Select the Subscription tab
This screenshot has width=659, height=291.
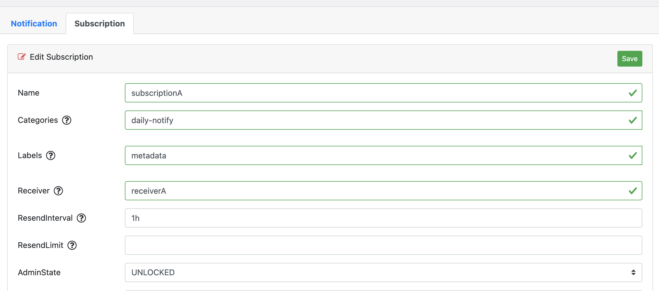coord(100,23)
